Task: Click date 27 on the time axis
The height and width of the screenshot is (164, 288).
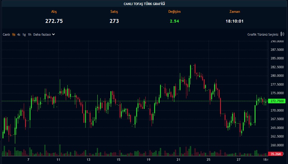Action: click(x=239, y=160)
